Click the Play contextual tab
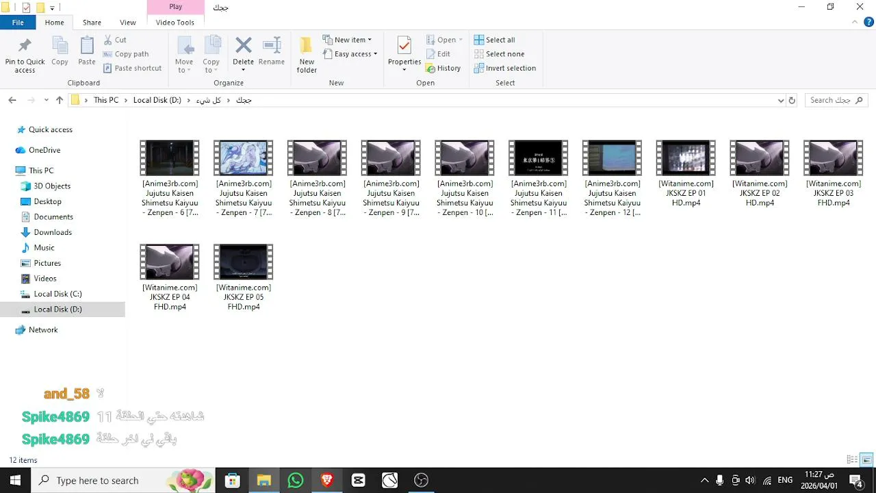 click(x=175, y=7)
